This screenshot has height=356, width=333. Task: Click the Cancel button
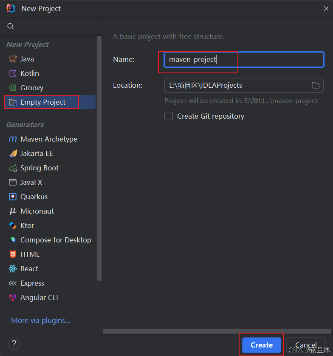[306, 345]
